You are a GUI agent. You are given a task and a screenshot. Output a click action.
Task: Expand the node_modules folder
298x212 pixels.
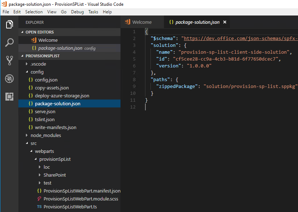pyautogui.click(x=27, y=136)
